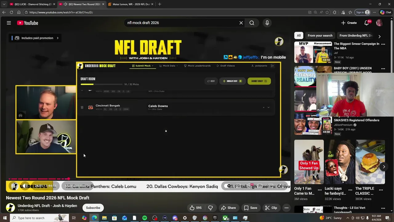Open the tab search dropdown arrow

pos(4,4)
